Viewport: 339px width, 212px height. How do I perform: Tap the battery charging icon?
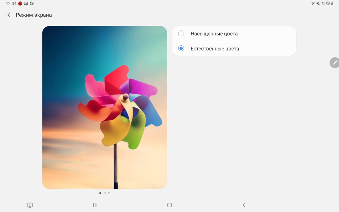coord(332,3)
